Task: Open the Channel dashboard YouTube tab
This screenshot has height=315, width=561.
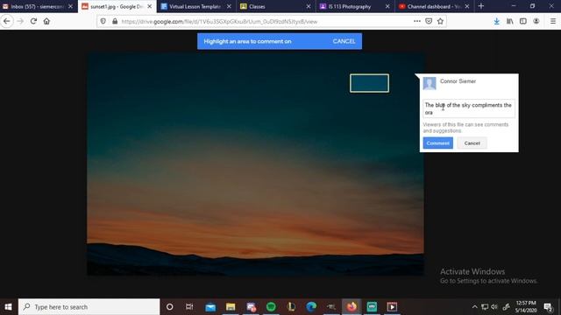Action: pyautogui.click(x=434, y=6)
